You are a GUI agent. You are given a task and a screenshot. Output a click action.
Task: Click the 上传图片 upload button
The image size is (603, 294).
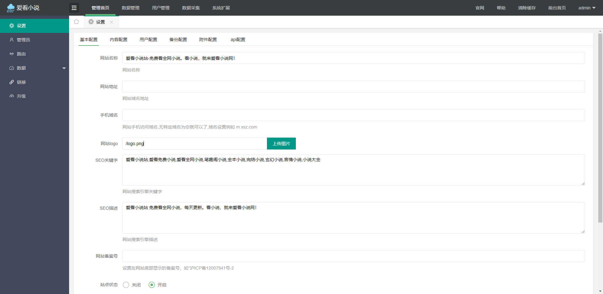(281, 144)
